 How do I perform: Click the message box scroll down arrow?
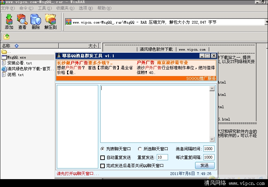point(212,139)
